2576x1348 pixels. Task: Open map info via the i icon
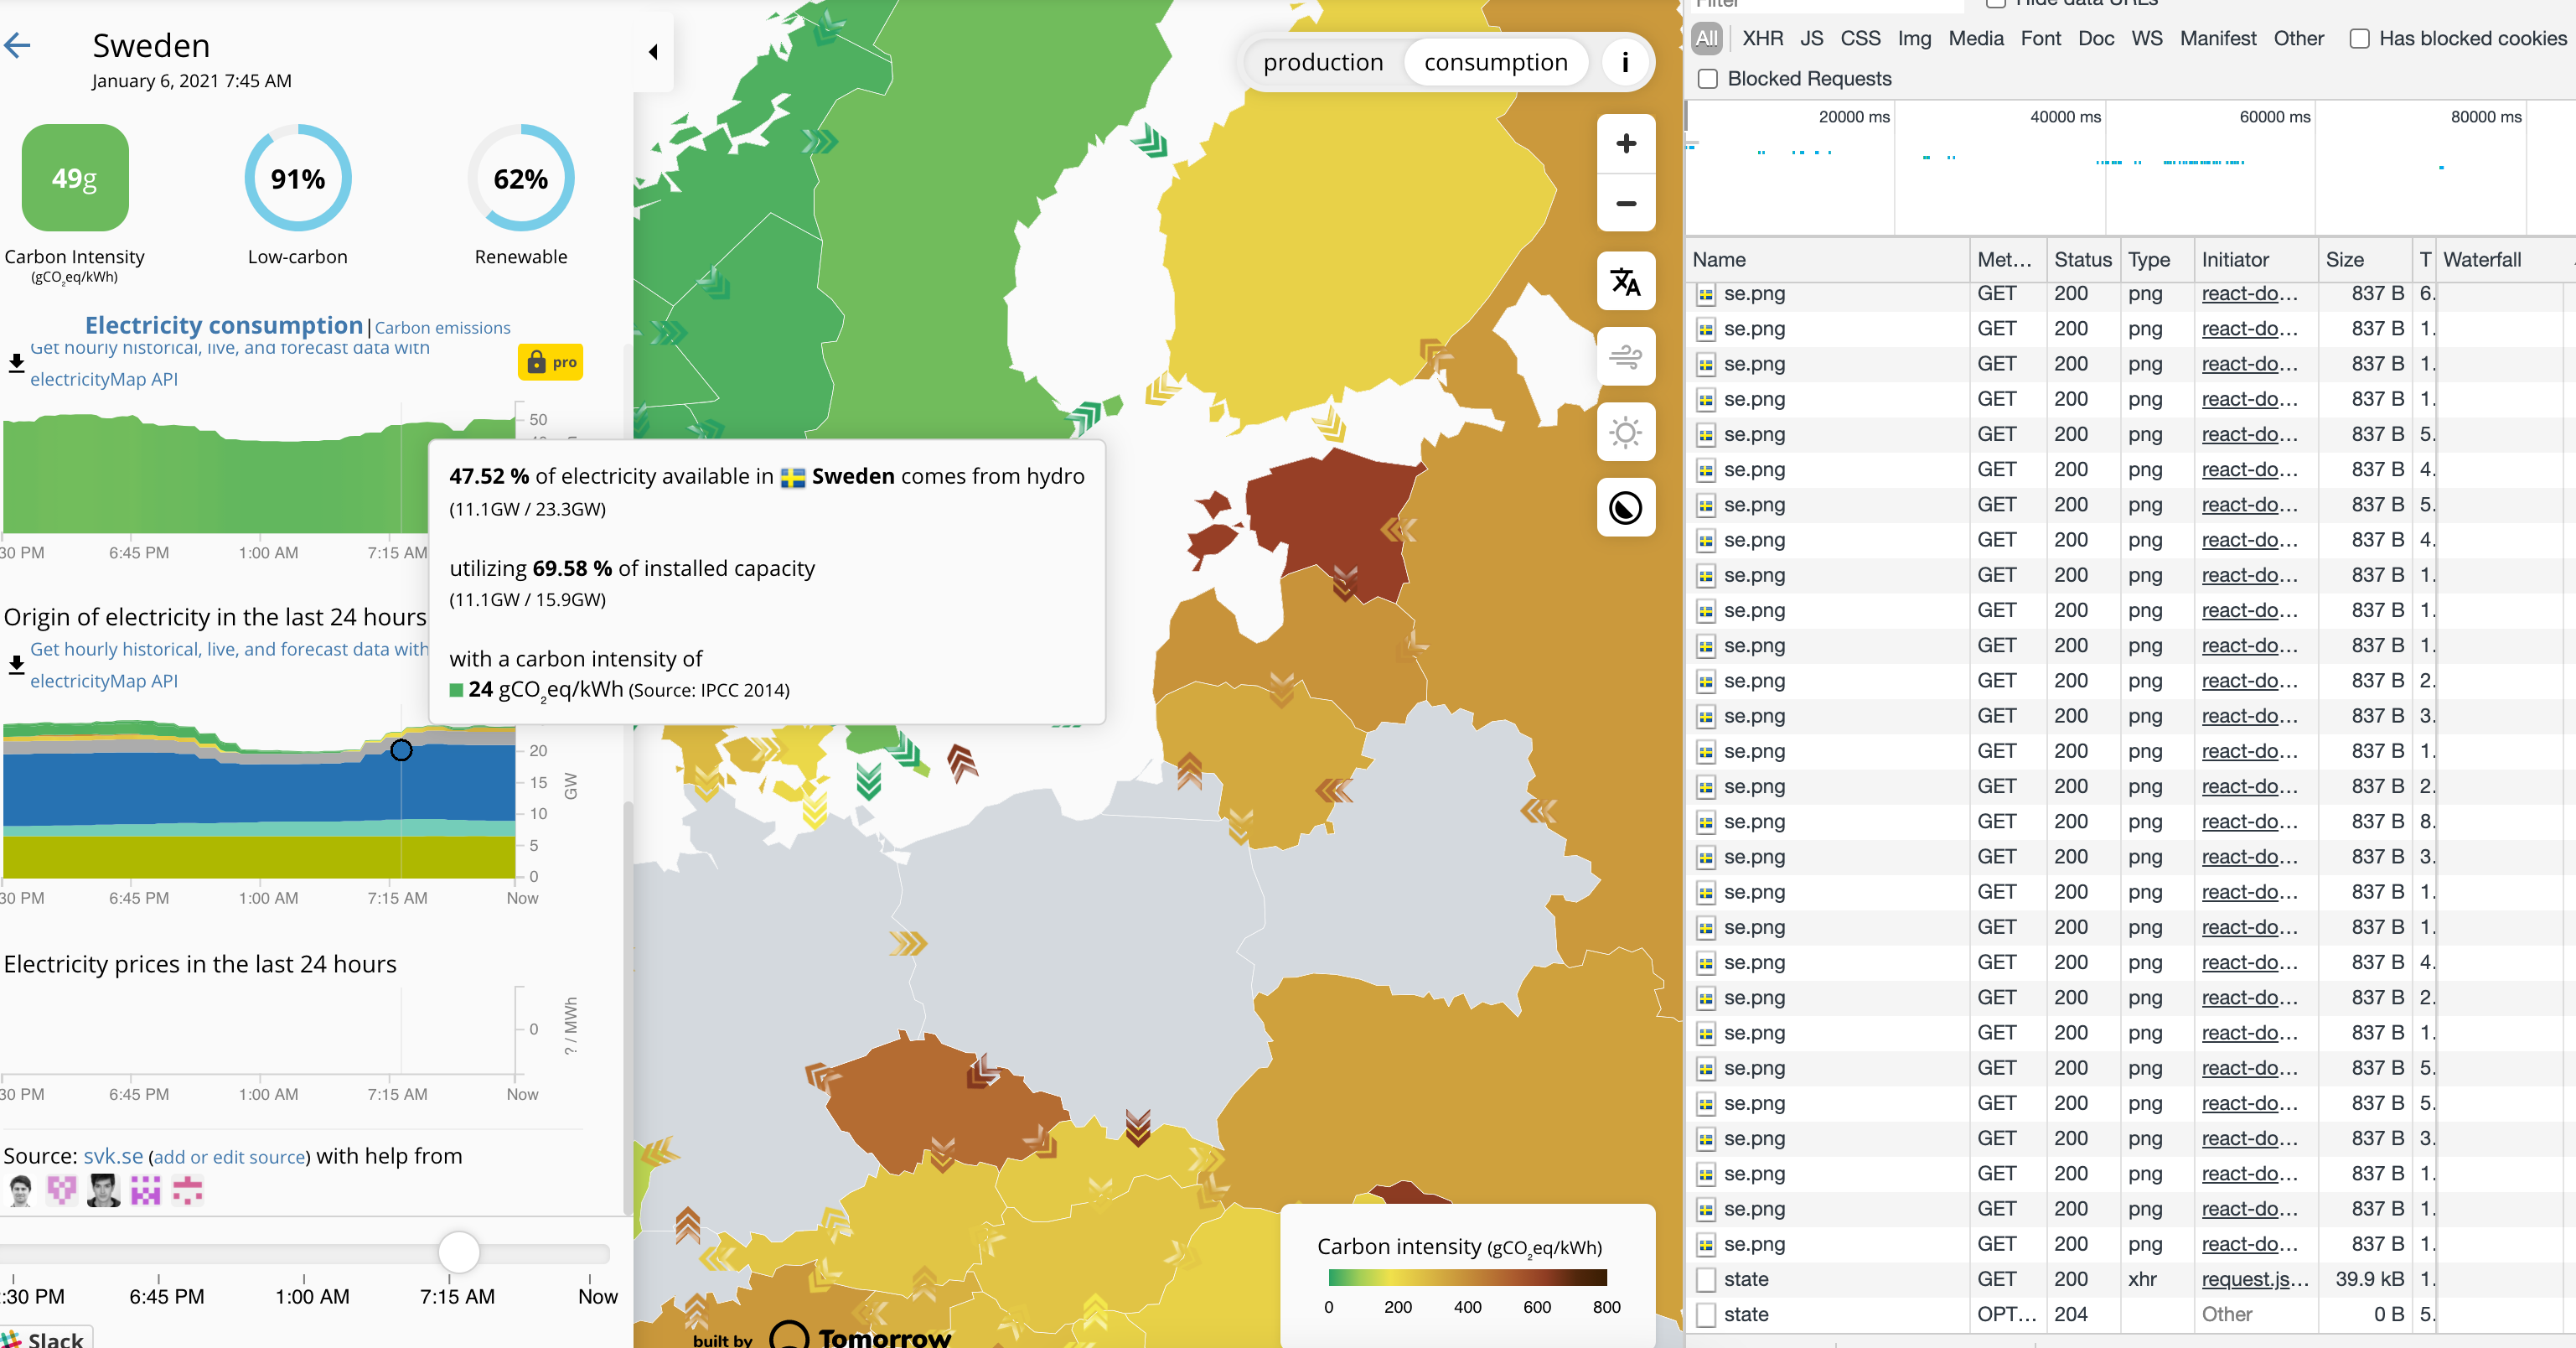pyautogui.click(x=1625, y=62)
